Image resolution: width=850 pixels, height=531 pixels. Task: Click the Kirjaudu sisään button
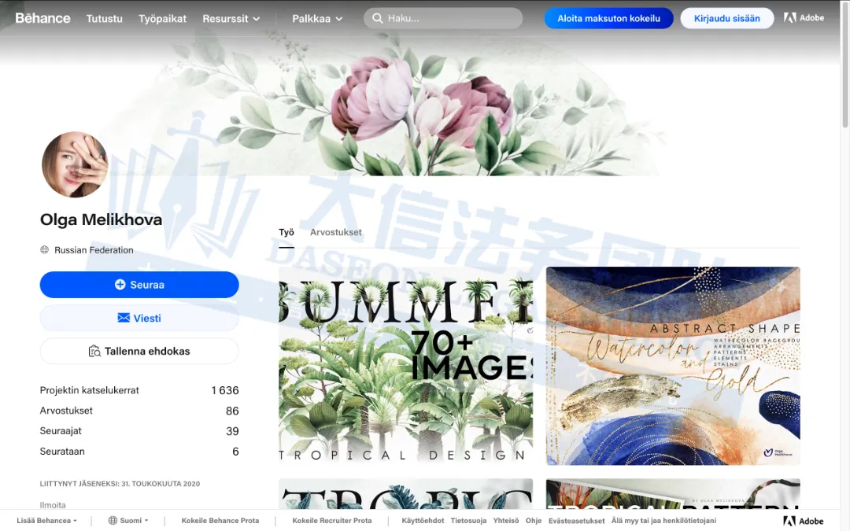pos(727,18)
